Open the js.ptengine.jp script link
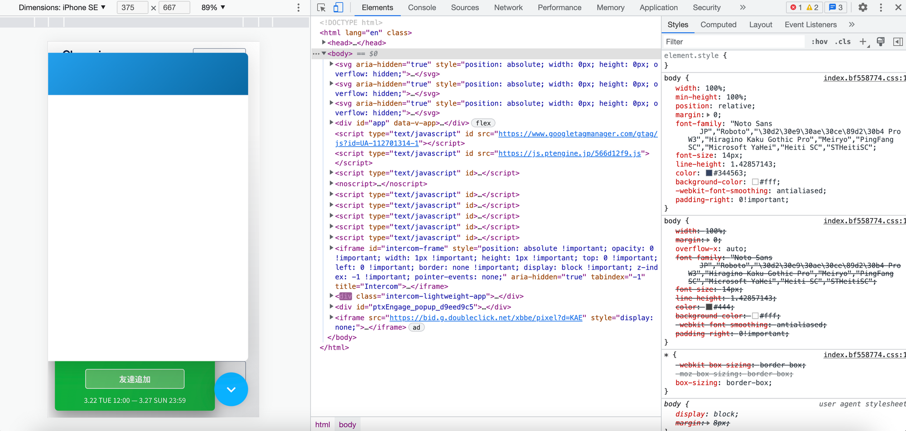 (569, 153)
